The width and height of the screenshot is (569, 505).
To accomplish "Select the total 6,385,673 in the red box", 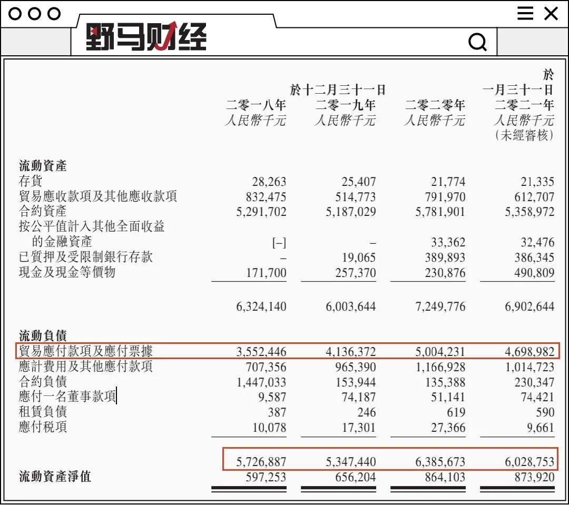I will tap(441, 461).
